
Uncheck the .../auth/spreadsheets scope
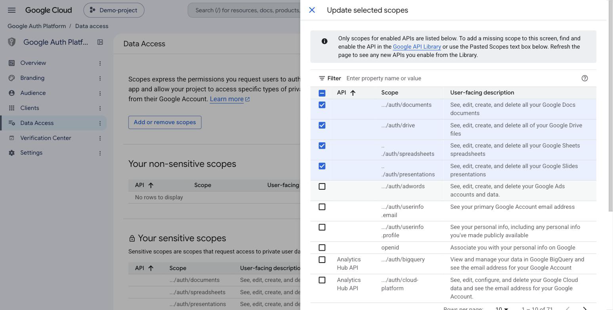point(322,146)
